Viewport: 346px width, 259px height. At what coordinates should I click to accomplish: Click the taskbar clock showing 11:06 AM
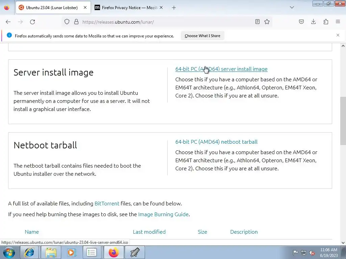click(329, 252)
